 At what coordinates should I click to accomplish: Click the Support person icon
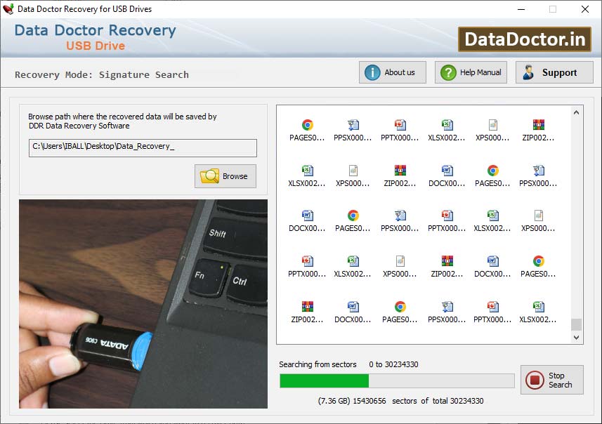pos(529,72)
